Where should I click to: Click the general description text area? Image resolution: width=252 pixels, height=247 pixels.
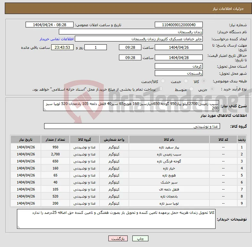[x=131, y=106]
